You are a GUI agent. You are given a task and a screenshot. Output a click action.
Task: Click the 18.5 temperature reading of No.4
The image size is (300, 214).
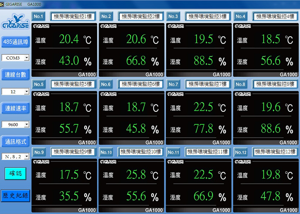(271, 39)
